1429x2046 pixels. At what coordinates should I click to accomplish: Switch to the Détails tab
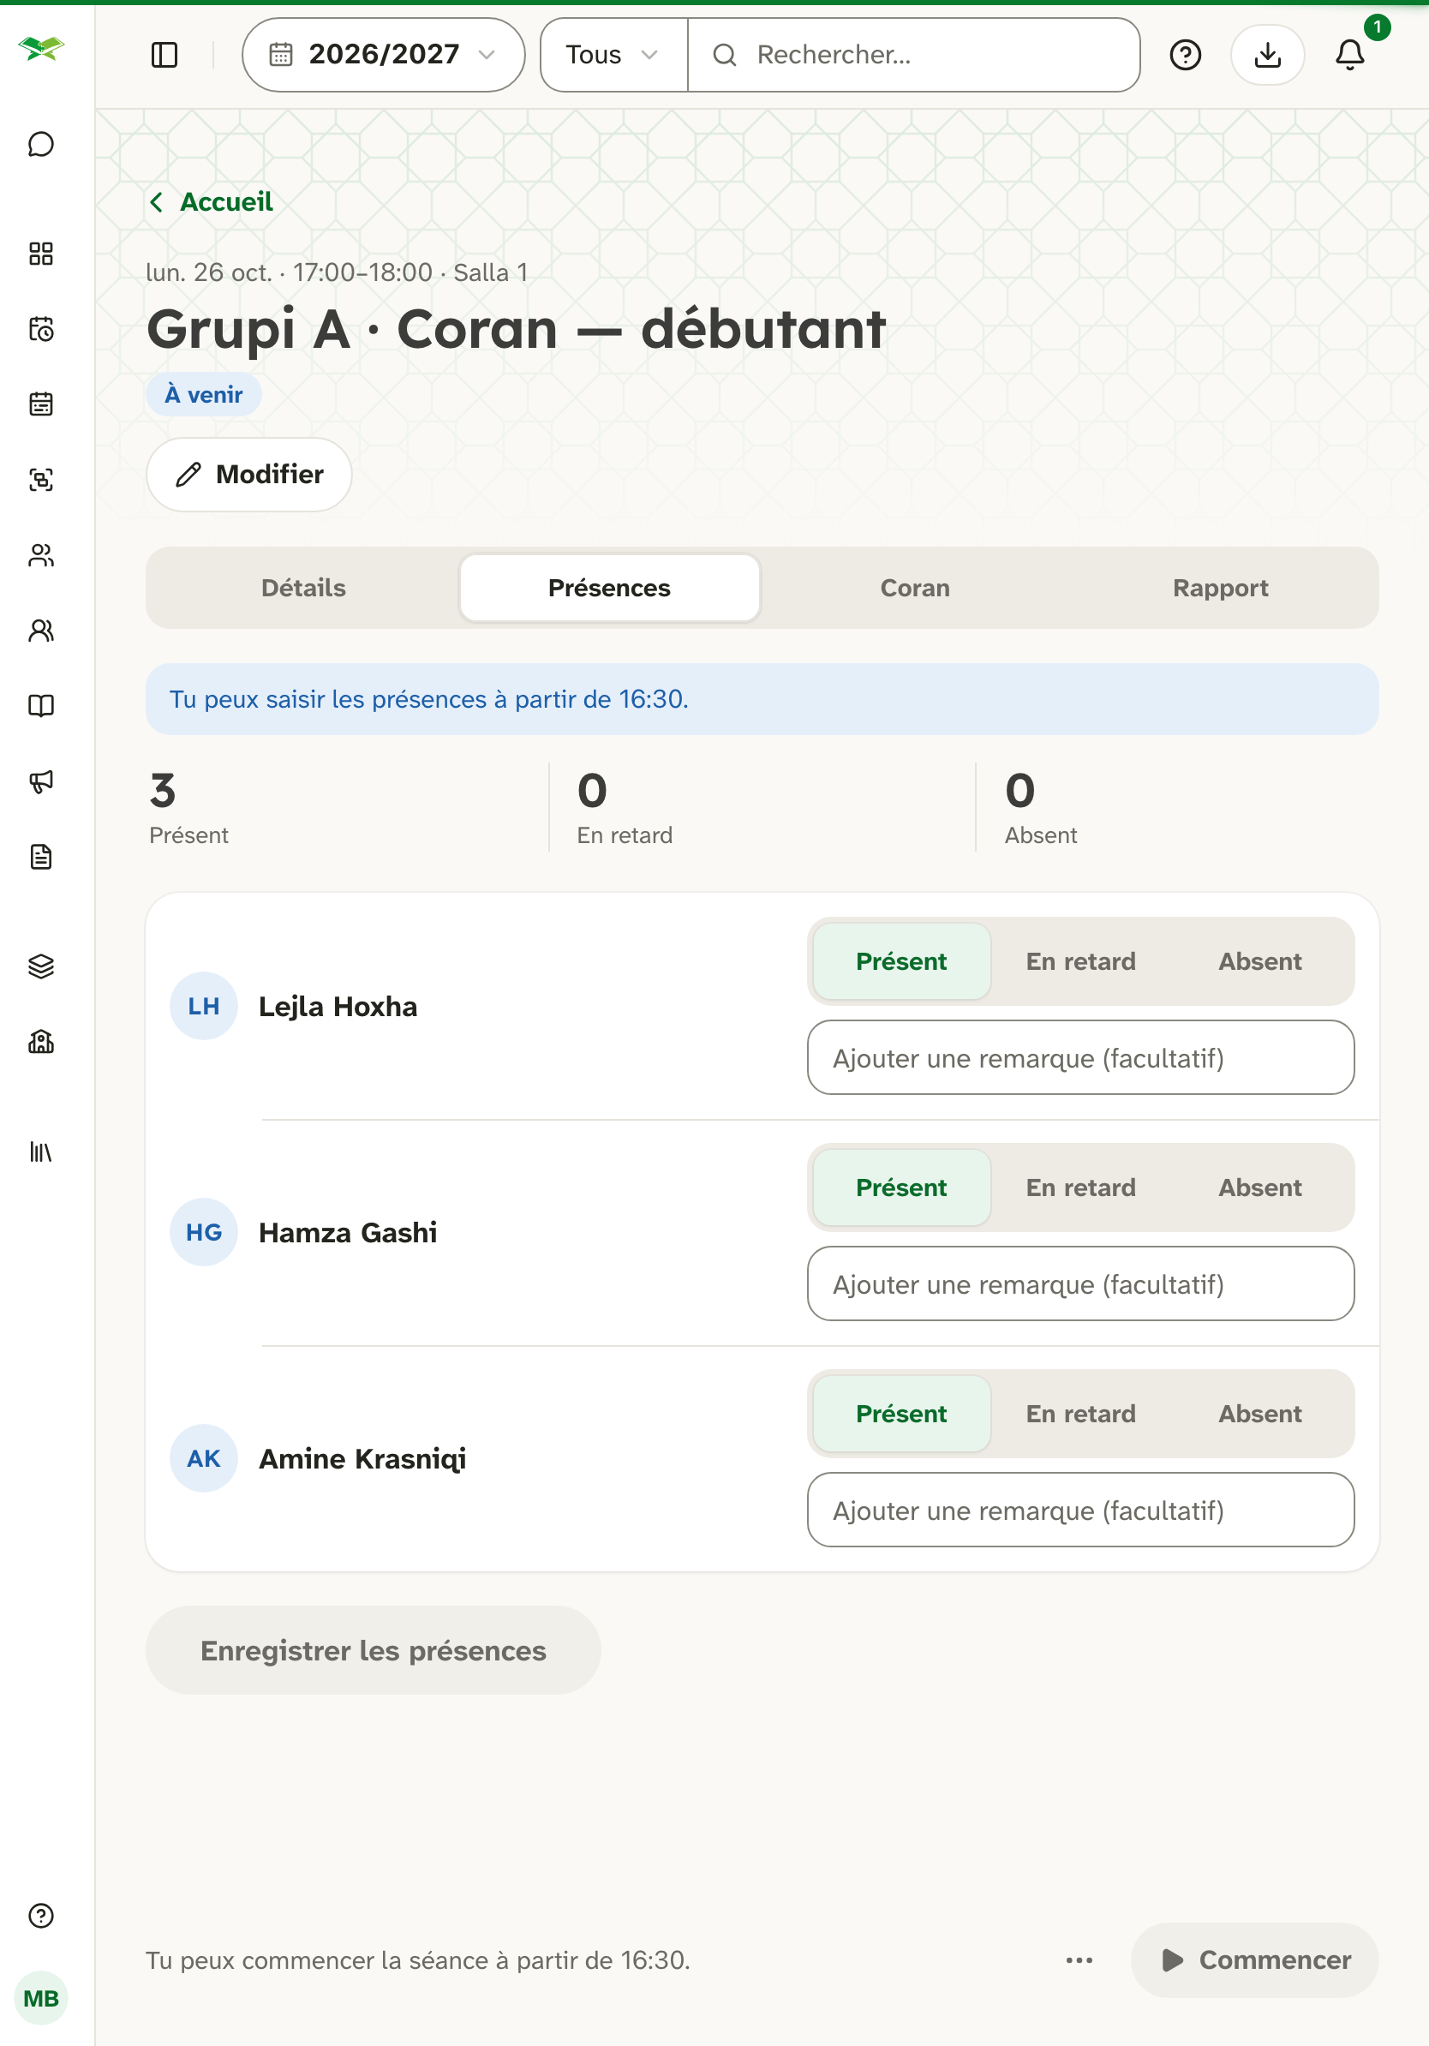tap(304, 588)
